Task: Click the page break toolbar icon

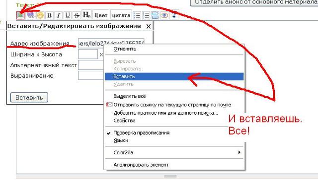Action: tap(155, 15)
